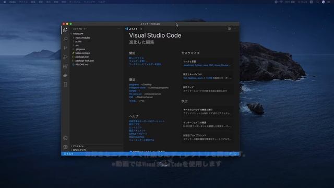
Task: Open the Search view icon
Action: coord(65,39)
